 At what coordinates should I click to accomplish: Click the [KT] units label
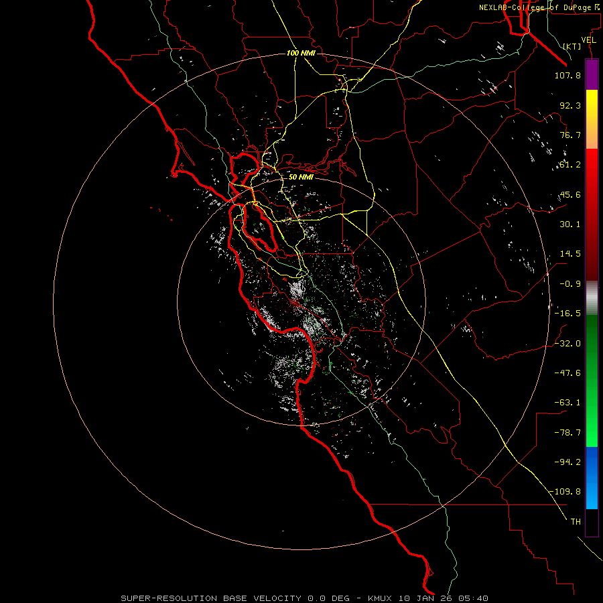coord(572,46)
